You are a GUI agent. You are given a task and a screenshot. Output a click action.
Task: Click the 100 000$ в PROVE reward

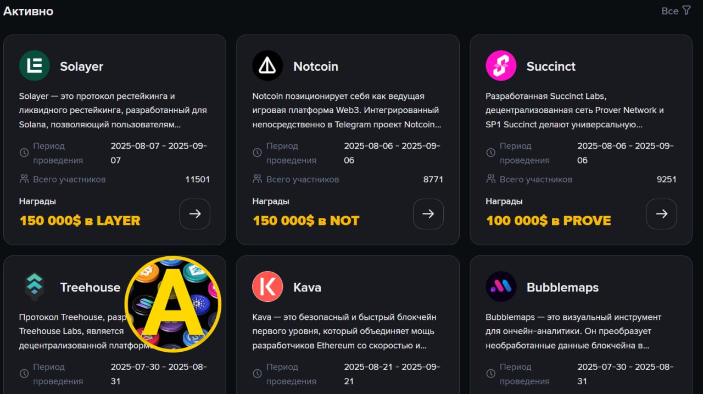click(548, 221)
